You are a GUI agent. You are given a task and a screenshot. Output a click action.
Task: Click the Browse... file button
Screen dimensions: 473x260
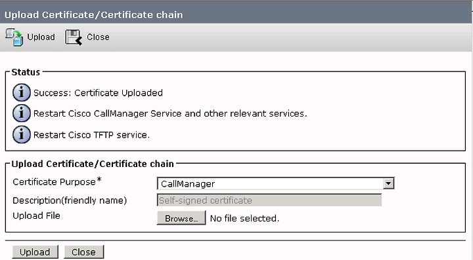click(181, 218)
